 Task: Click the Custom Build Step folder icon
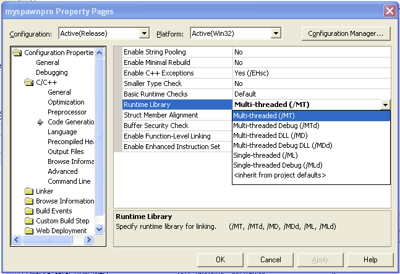tap(29, 221)
